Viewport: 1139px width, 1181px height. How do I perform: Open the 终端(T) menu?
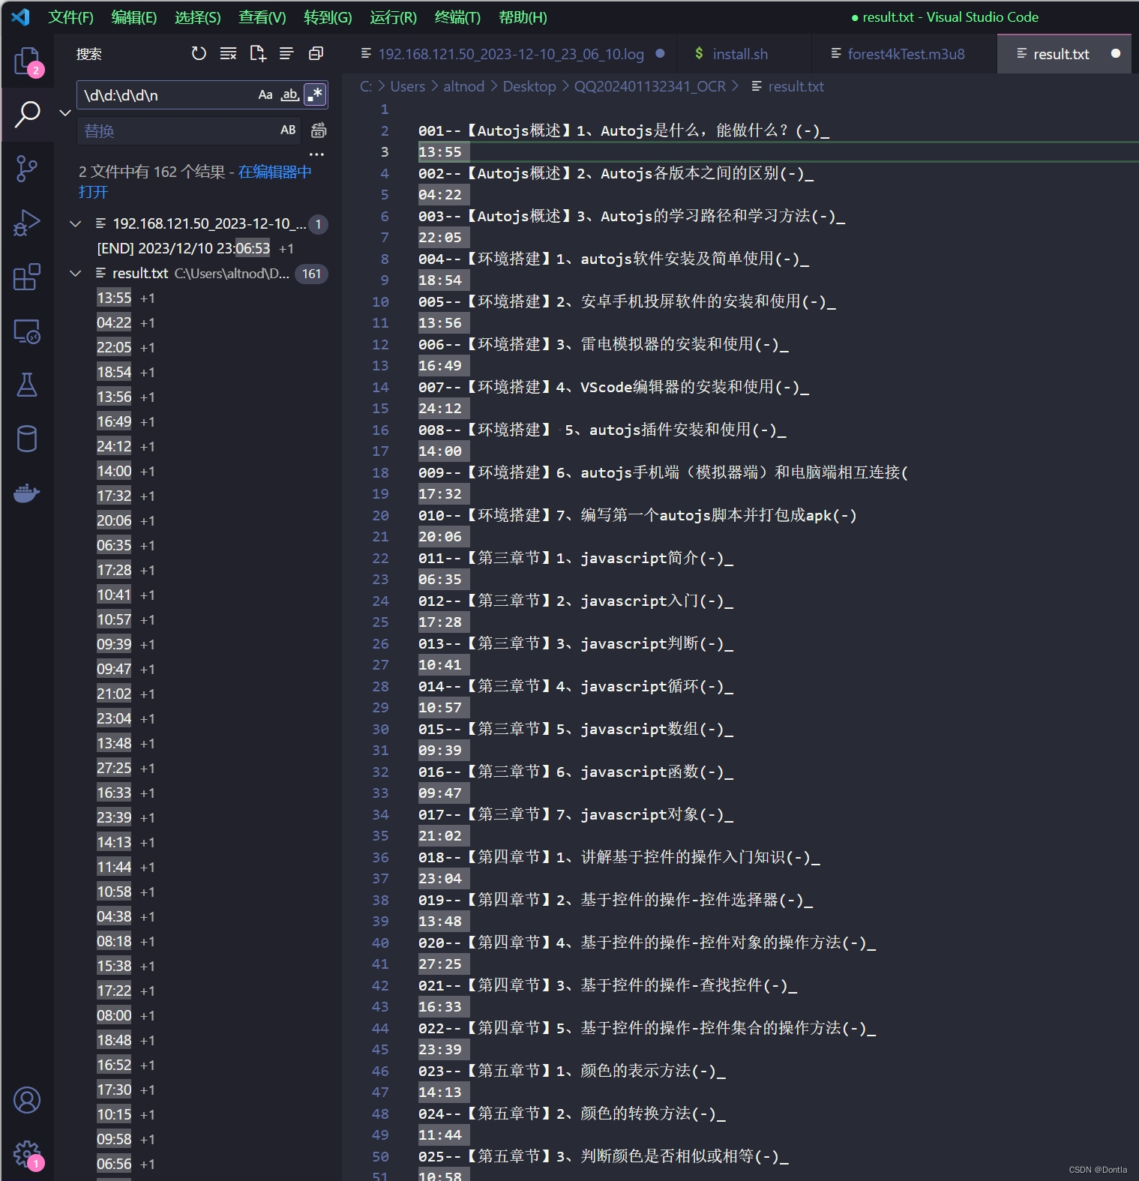click(457, 17)
